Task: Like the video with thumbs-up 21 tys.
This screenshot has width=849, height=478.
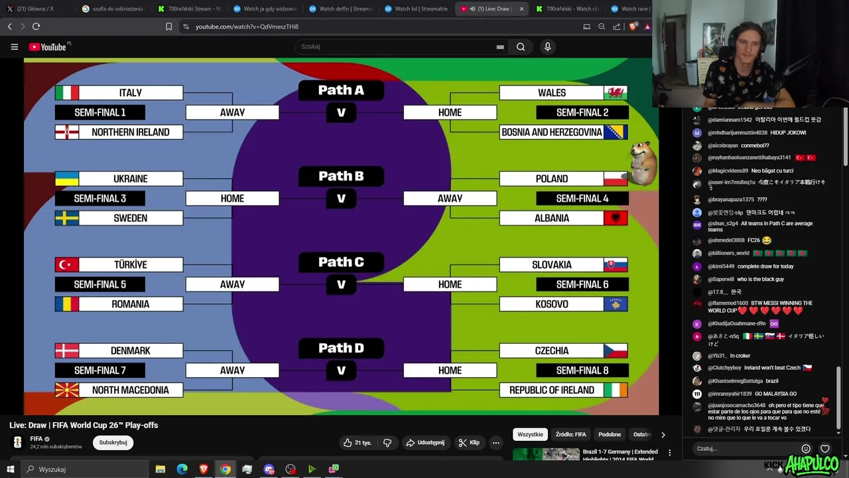Action: point(357,443)
